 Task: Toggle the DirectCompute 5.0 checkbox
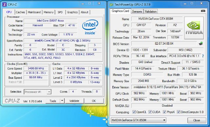pyautogui.click(x=178, y=112)
